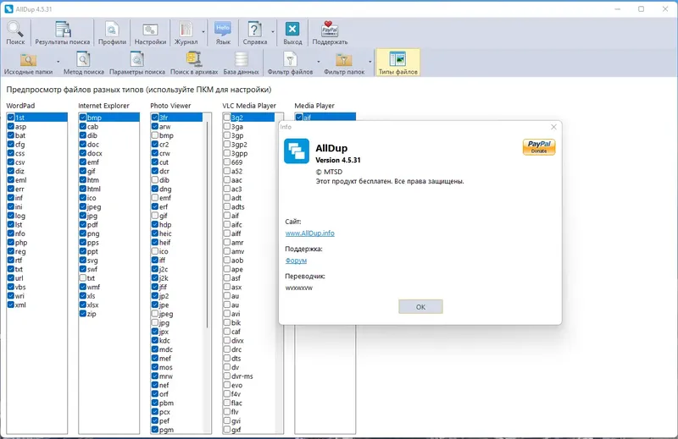
Task: Uncheck heic in Photo Viewer list
Action: point(155,233)
